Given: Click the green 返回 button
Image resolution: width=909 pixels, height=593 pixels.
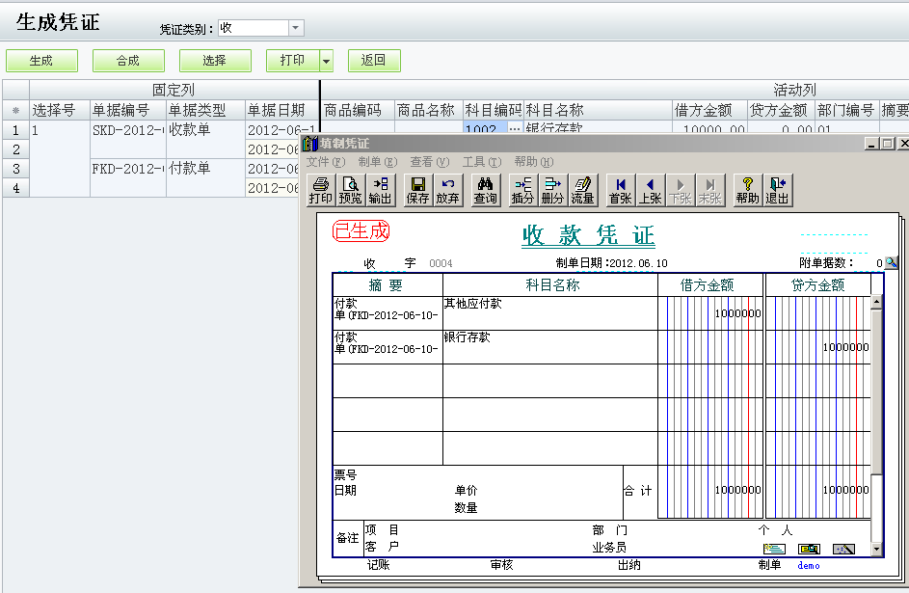Looking at the screenshot, I should (374, 61).
